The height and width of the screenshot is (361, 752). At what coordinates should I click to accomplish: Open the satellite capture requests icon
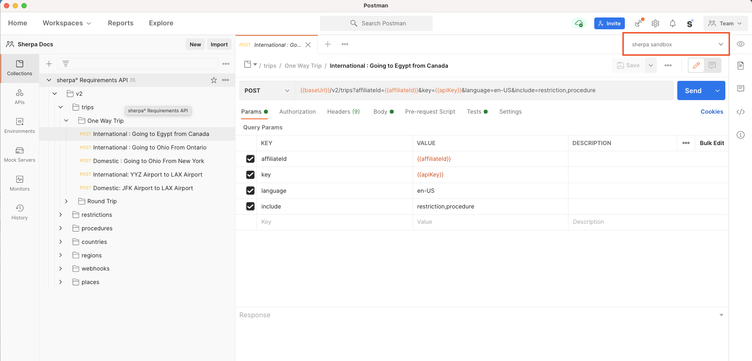click(639, 23)
